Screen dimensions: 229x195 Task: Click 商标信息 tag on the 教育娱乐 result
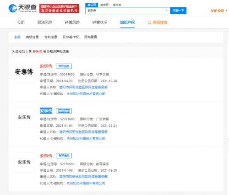pyautogui.click(x=64, y=156)
